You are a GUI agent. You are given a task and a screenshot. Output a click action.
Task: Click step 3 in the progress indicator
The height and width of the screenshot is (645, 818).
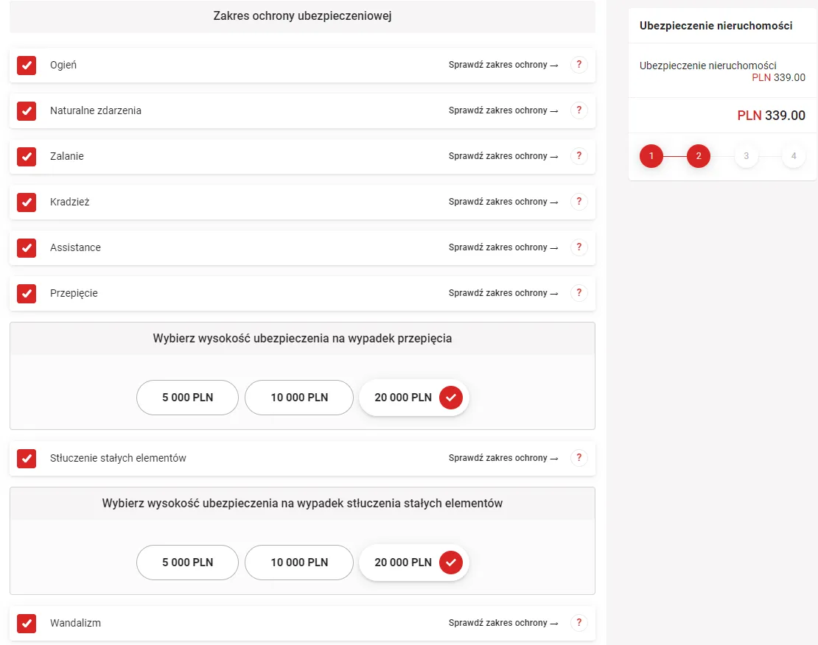(746, 155)
